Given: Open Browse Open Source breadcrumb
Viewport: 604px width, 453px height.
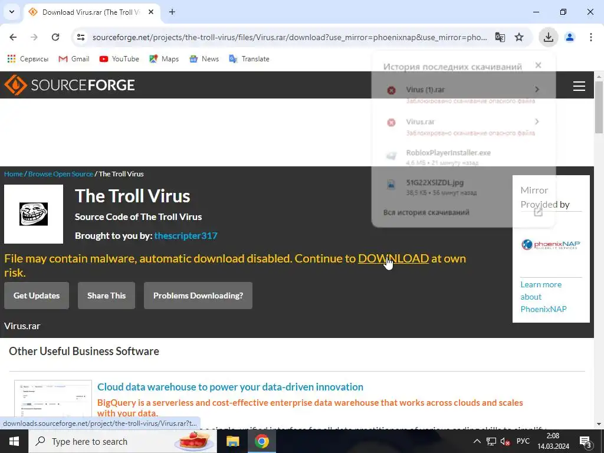Looking at the screenshot, I should 61,174.
